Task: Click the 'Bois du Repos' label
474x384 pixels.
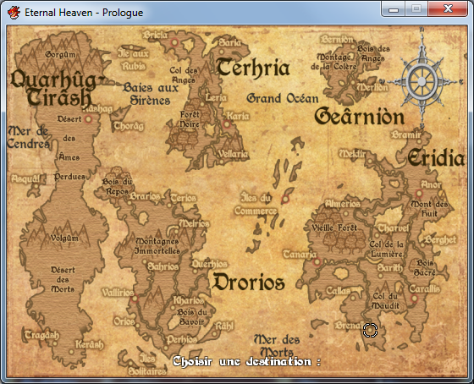Action: point(118,186)
